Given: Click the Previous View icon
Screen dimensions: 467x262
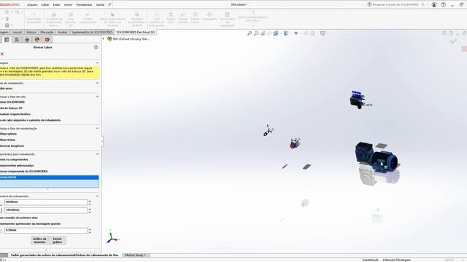Looking at the screenshot, I should pos(263,33).
